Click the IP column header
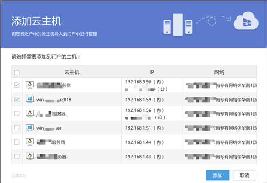 (152, 73)
